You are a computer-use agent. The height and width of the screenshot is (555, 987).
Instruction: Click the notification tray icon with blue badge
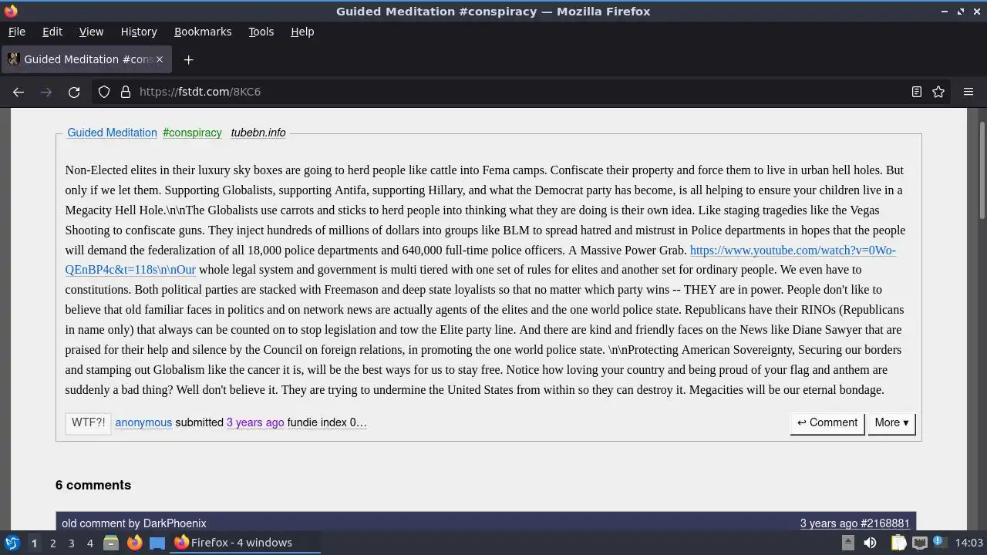tap(940, 543)
